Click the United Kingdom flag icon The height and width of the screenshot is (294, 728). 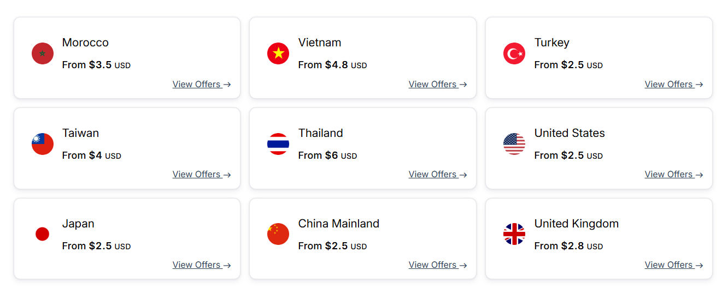click(x=514, y=234)
